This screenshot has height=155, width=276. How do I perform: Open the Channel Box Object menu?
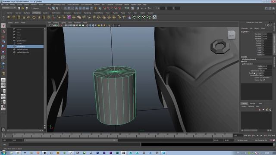click(257, 28)
